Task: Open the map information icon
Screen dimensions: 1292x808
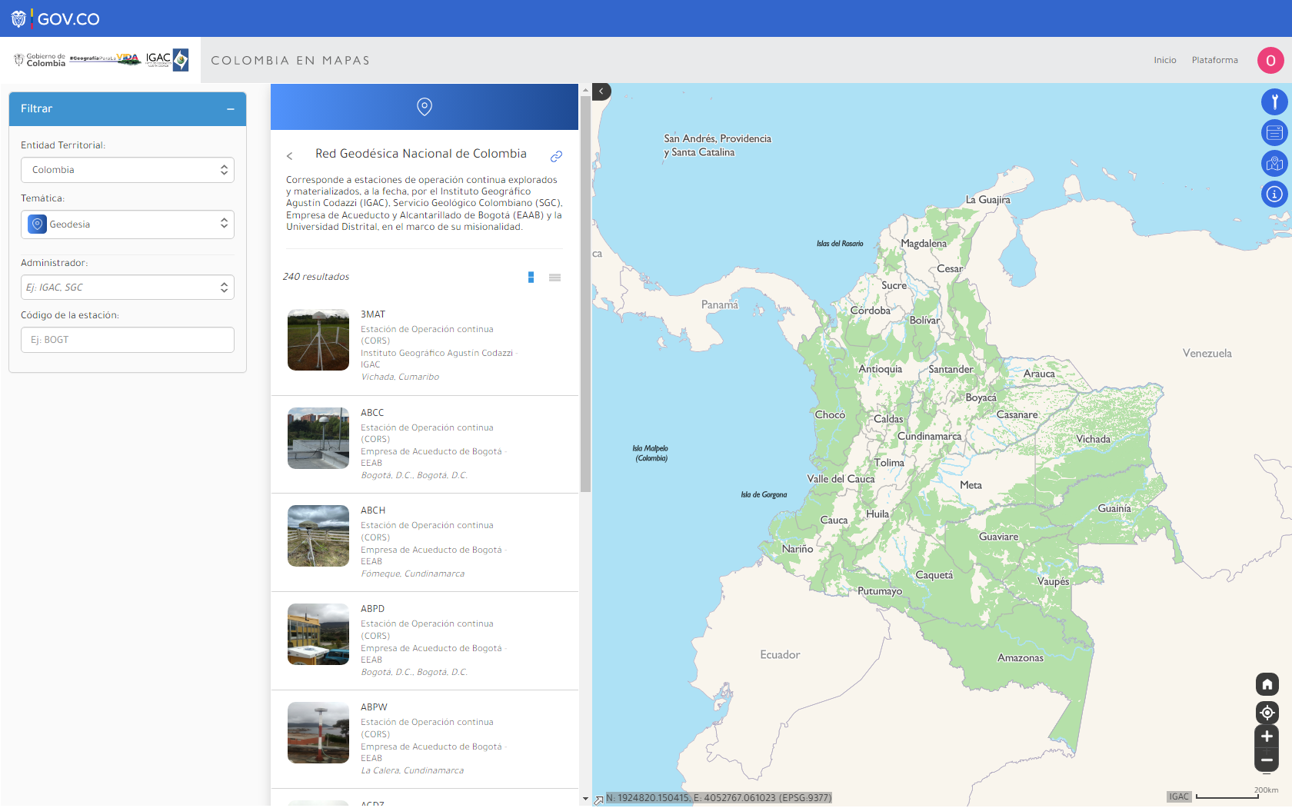Action: pyautogui.click(x=1274, y=194)
